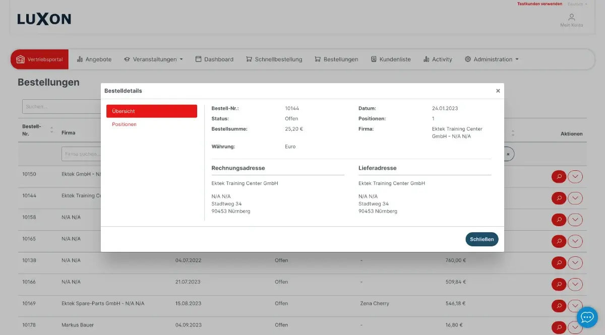This screenshot has width=605, height=335.
Task: Click the Dashboard calendar icon
Action: pos(199,59)
